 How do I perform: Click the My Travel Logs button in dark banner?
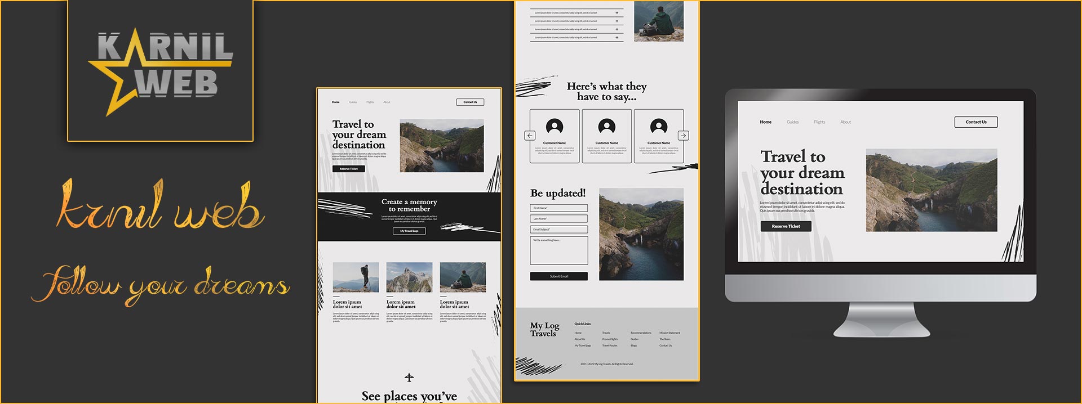409,231
